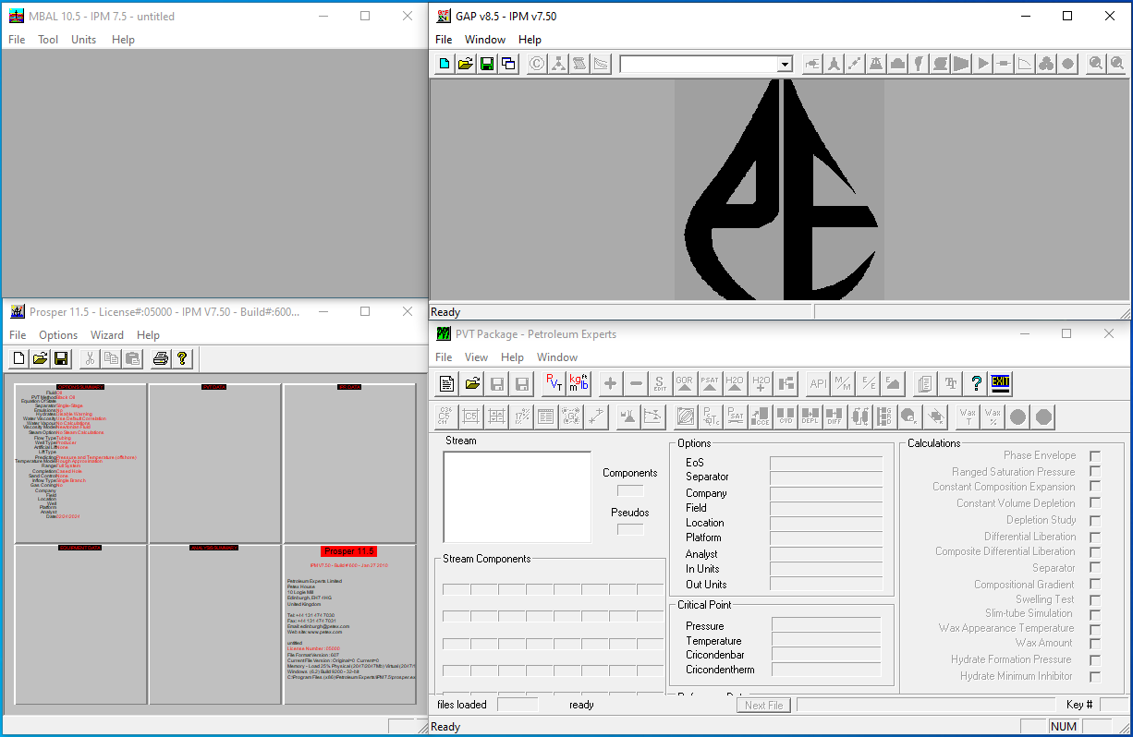The image size is (1133, 737).
Task: Minimize the PVT Package window
Action: pos(1023,333)
